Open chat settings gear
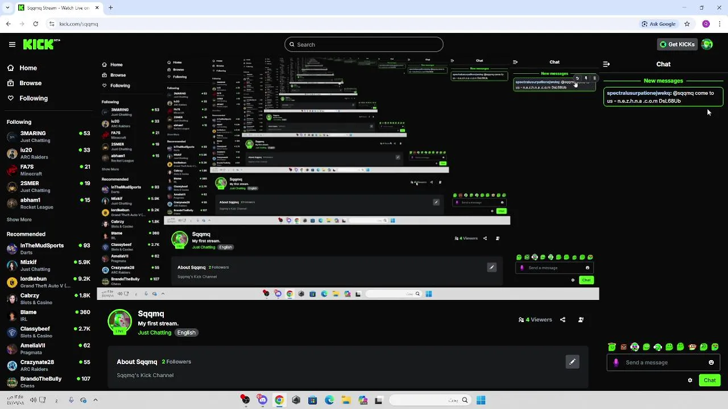The height and width of the screenshot is (409, 728). [690, 381]
